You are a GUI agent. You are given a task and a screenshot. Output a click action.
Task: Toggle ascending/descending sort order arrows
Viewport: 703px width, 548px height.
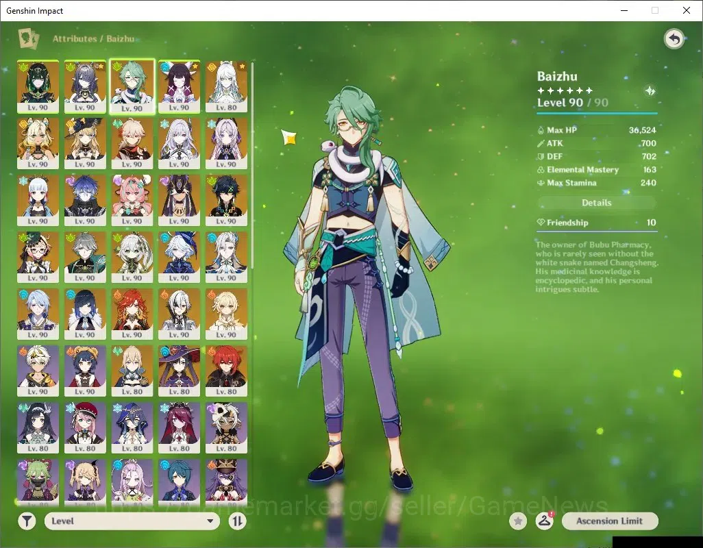[x=237, y=521]
